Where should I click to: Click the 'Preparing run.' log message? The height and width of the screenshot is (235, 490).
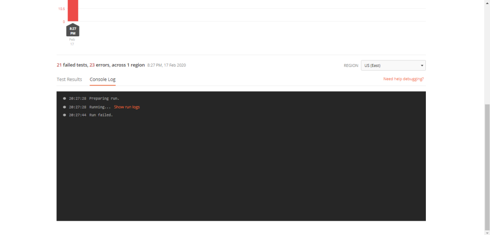point(104,99)
